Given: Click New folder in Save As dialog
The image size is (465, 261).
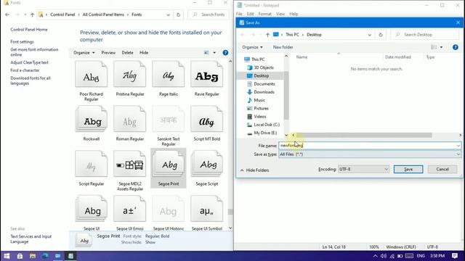Looking at the screenshot, I should (283, 47).
